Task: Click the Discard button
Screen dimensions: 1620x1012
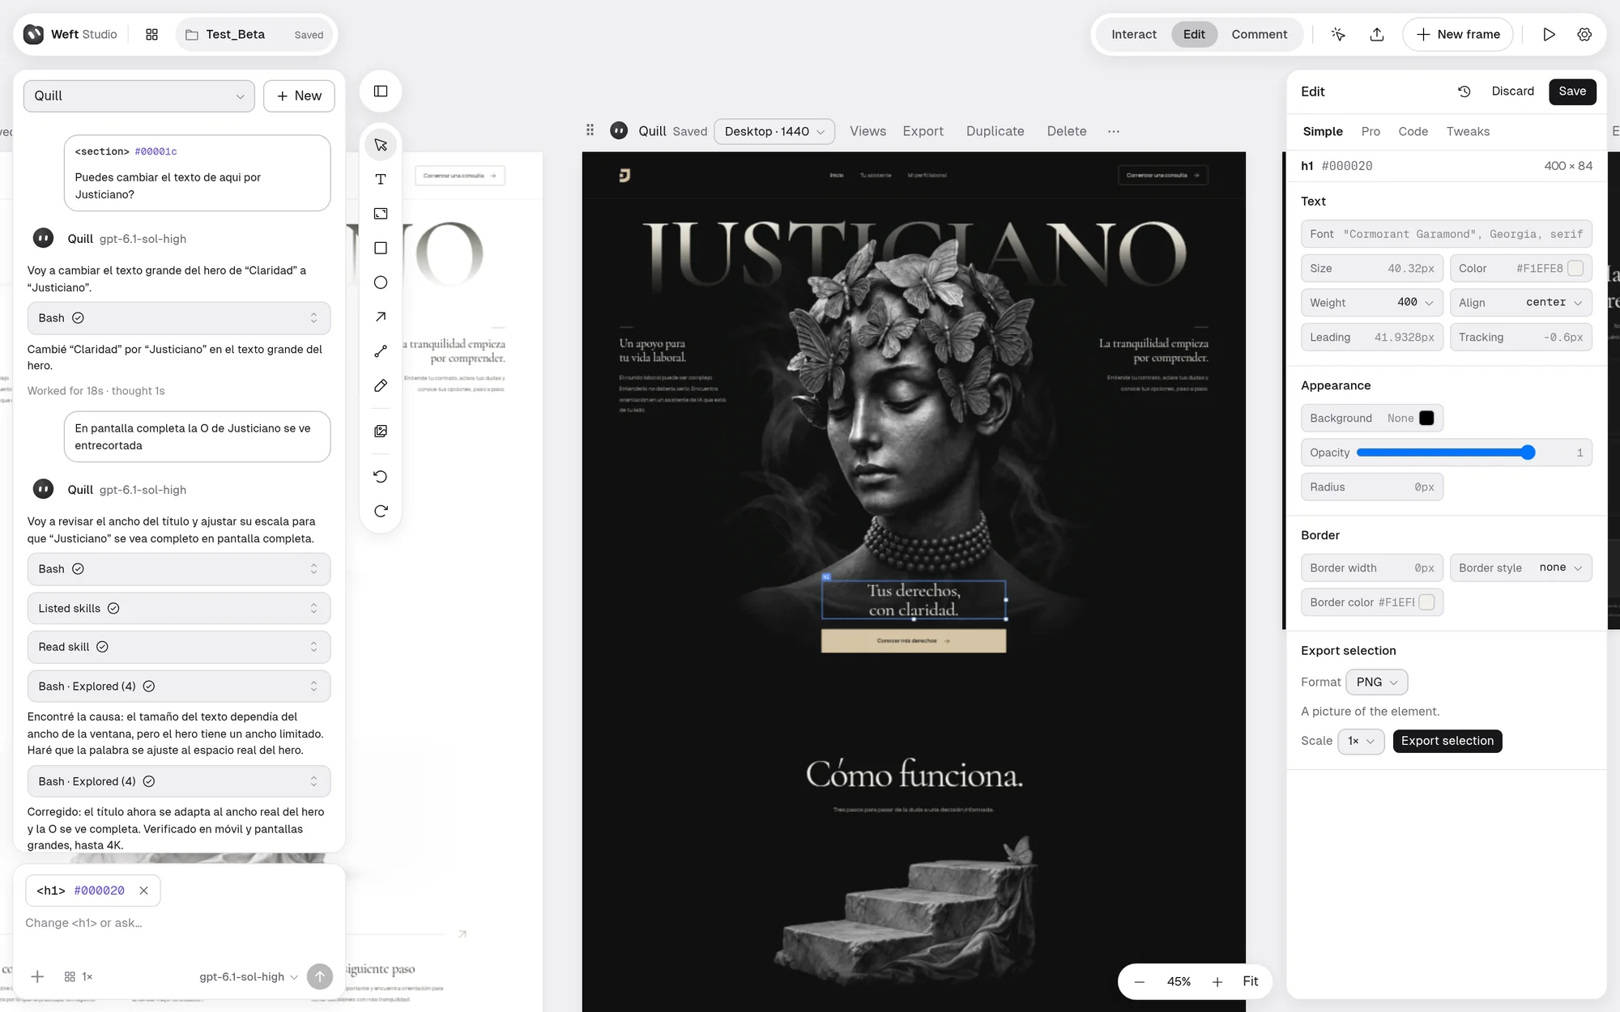Action: pyautogui.click(x=1512, y=91)
